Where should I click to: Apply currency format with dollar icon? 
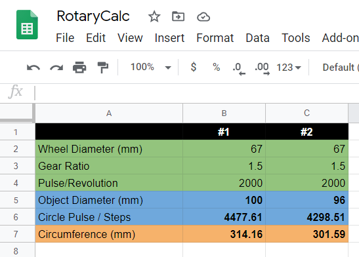pyautogui.click(x=194, y=68)
